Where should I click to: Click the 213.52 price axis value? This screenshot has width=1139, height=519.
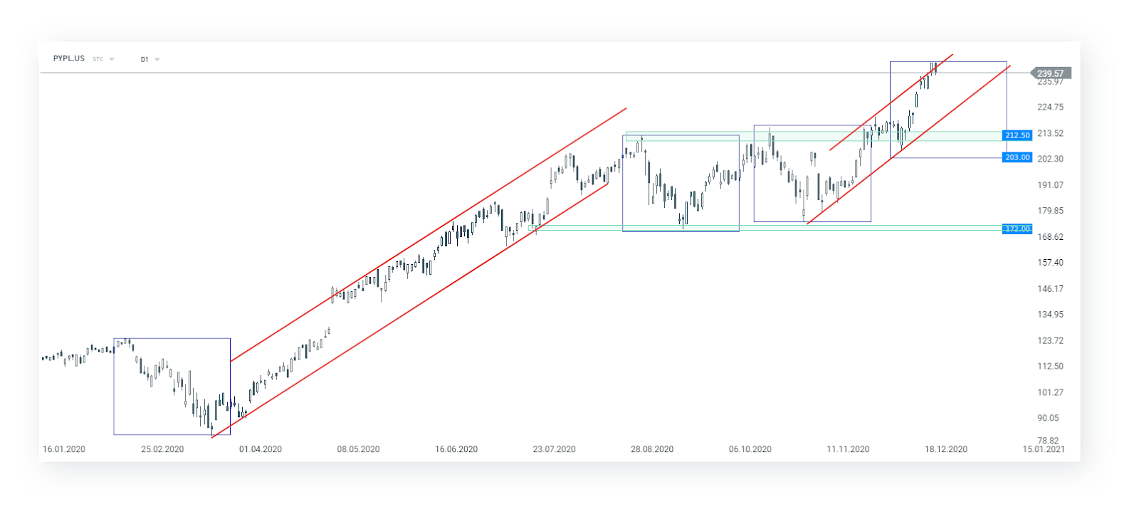coord(1050,133)
